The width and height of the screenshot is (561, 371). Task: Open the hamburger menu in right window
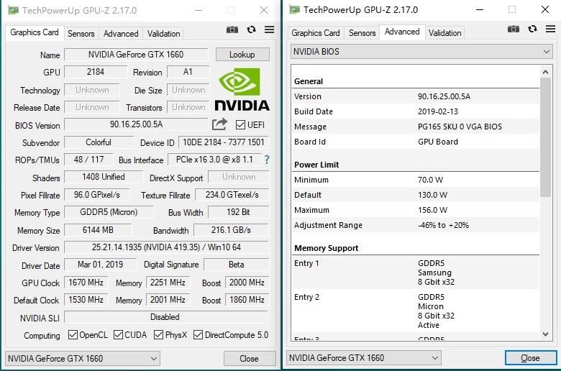coord(551,29)
